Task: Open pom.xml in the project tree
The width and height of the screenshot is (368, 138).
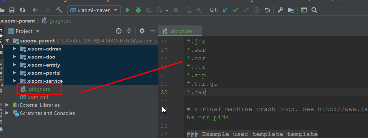Action: (37, 97)
